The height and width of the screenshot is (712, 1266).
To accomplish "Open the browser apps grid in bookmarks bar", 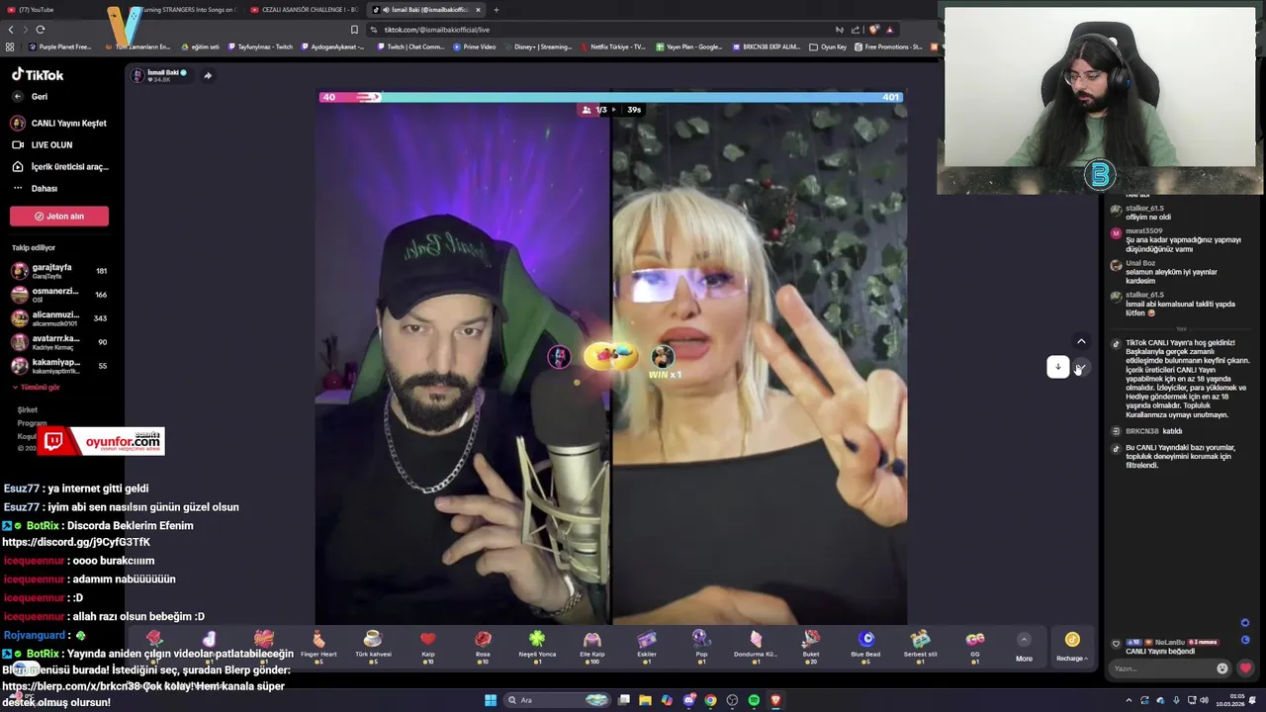I will [x=10, y=46].
